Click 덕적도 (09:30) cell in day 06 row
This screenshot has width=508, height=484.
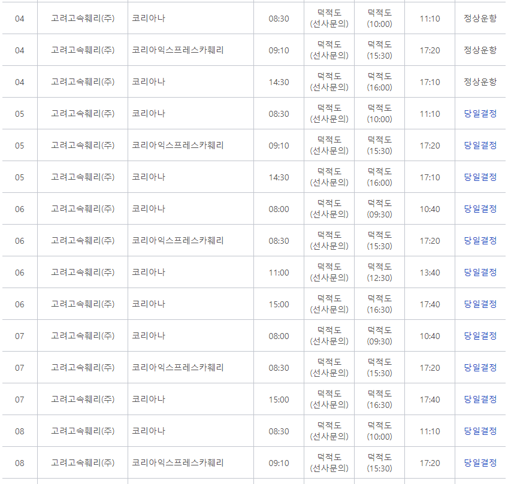pos(379,209)
